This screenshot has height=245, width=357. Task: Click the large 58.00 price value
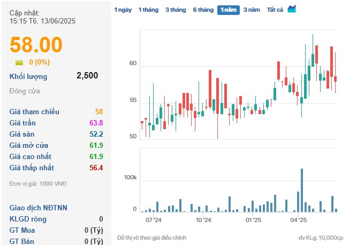coord(36,45)
